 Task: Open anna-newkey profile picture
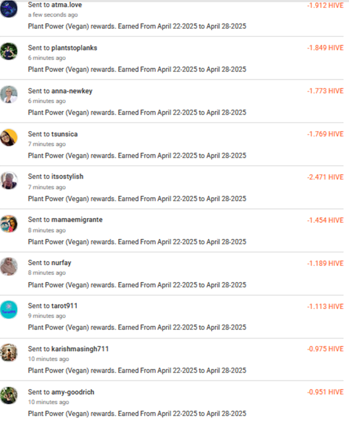point(9,94)
